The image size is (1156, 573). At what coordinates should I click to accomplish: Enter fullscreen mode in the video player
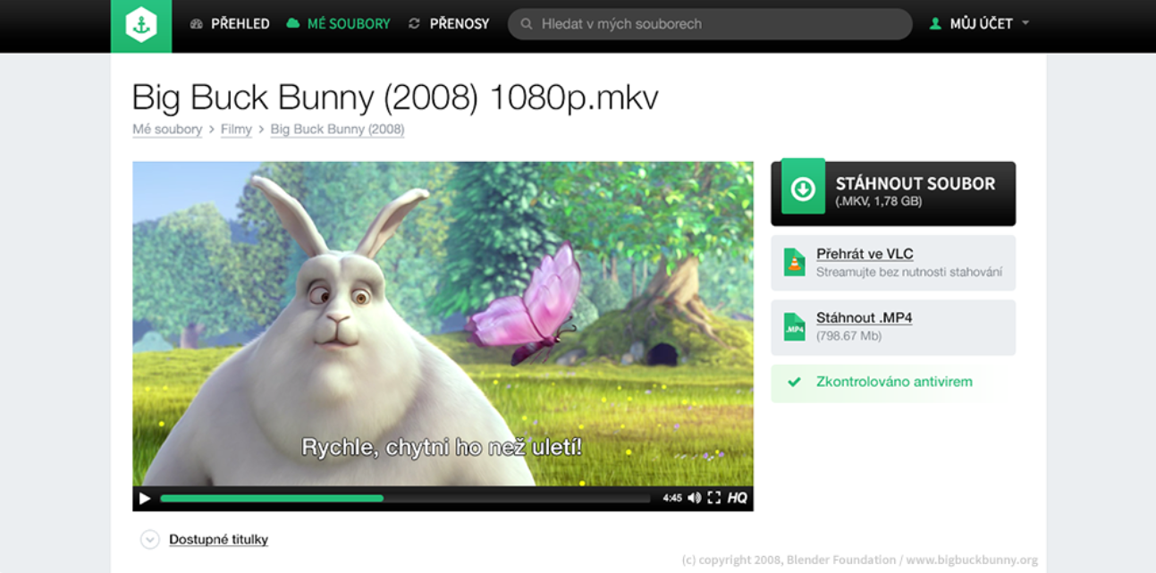tap(713, 498)
